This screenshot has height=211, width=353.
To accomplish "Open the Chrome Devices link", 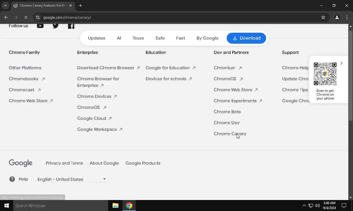I will coord(97,96).
